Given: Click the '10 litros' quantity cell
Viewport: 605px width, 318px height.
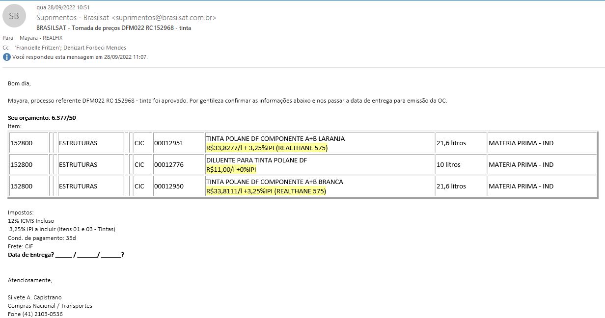Looking at the screenshot, I should [x=448, y=165].
